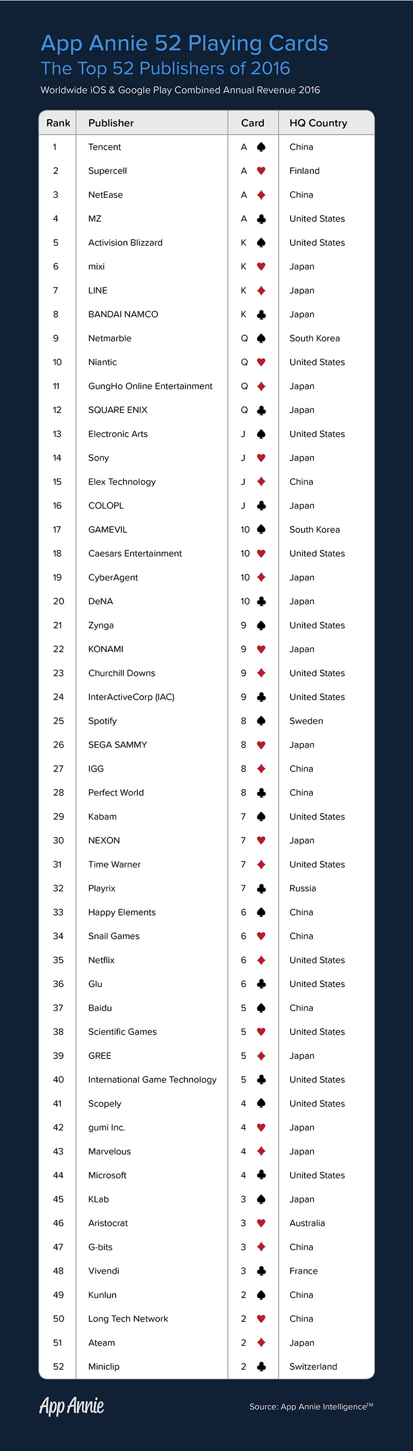Select the International Game Technology publisher name
The image size is (413, 1451).
click(152, 1080)
